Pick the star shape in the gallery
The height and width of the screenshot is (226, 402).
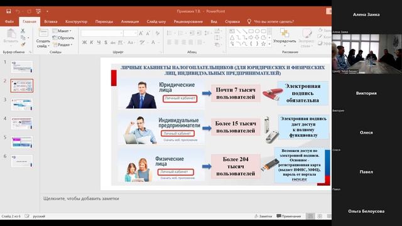click(x=263, y=44)
